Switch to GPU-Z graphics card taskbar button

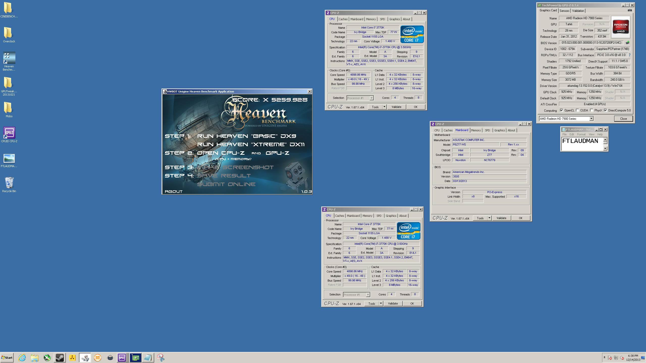(136, 357)
